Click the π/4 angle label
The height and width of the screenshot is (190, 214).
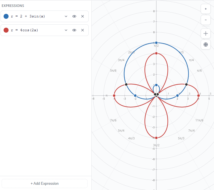(x=191, y=60)
